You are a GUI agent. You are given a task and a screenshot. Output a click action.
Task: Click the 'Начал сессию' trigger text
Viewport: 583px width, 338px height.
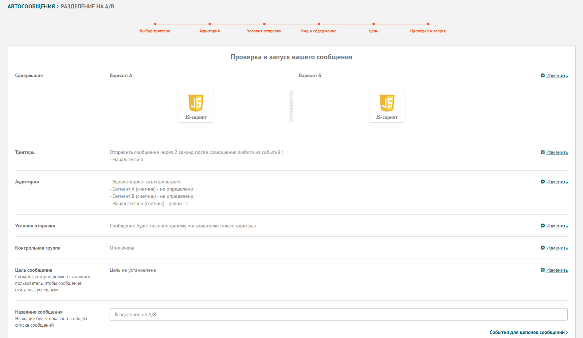click(x=128, y=160)
